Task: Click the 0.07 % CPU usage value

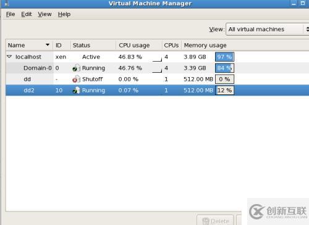Action: (x=129, y=90)
